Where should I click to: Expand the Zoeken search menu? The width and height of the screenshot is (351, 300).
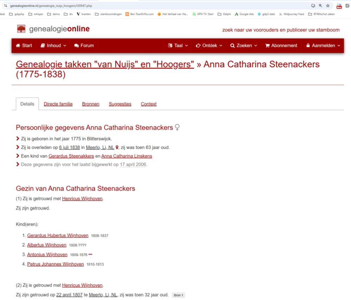tap(244, 45)
